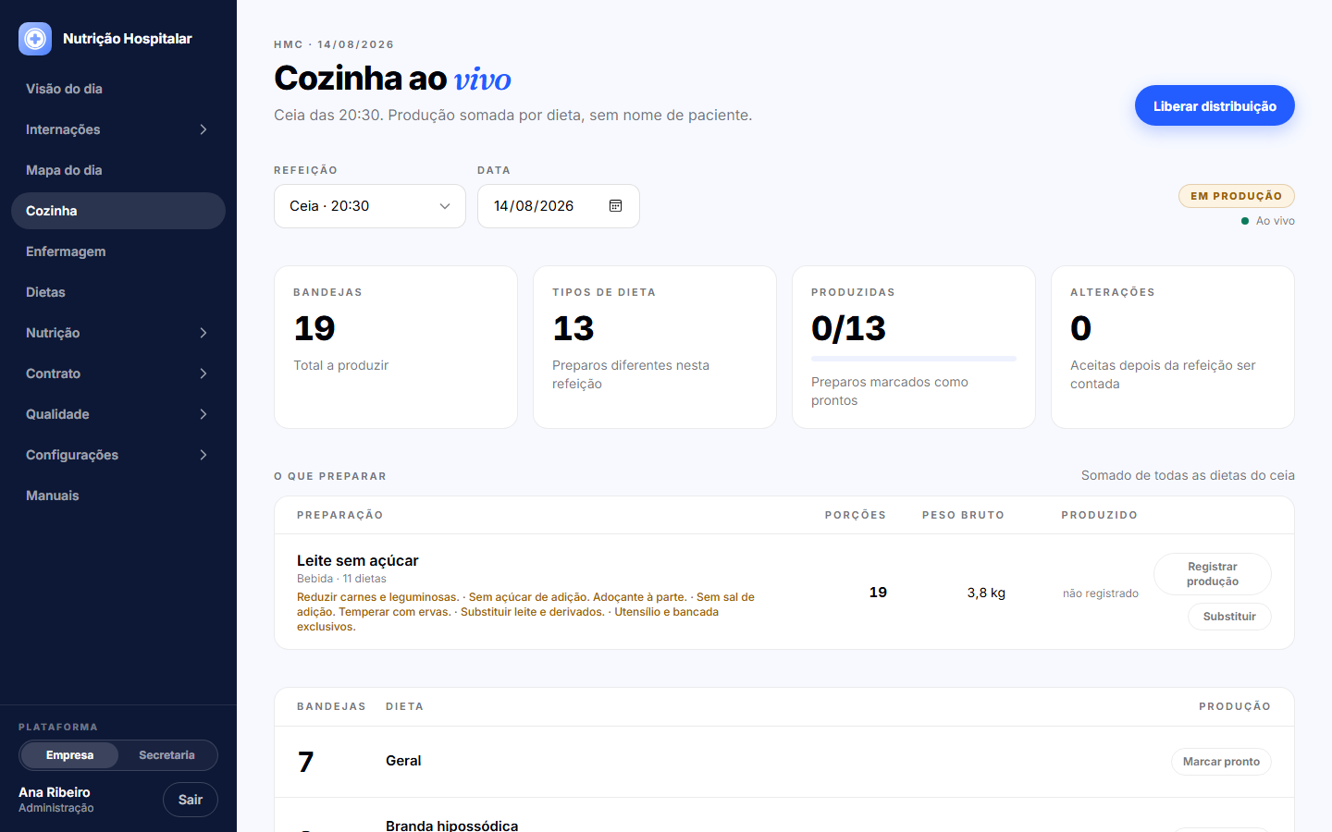Viewport: 1332px width, 832px height.
Task: Click the Leite sem açúcar preparation name
Action: (358, 560)
